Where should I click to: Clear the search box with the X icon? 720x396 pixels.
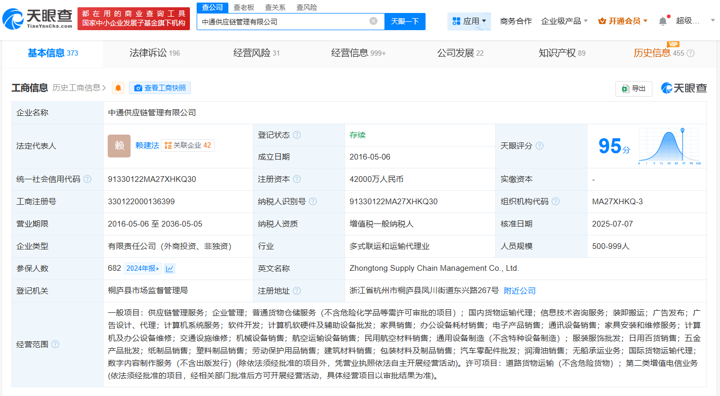coord(374,21)
